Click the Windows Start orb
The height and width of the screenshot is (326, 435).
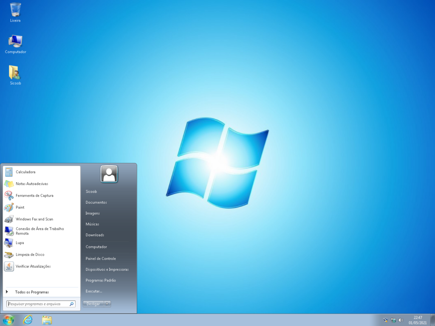[8, 320]
